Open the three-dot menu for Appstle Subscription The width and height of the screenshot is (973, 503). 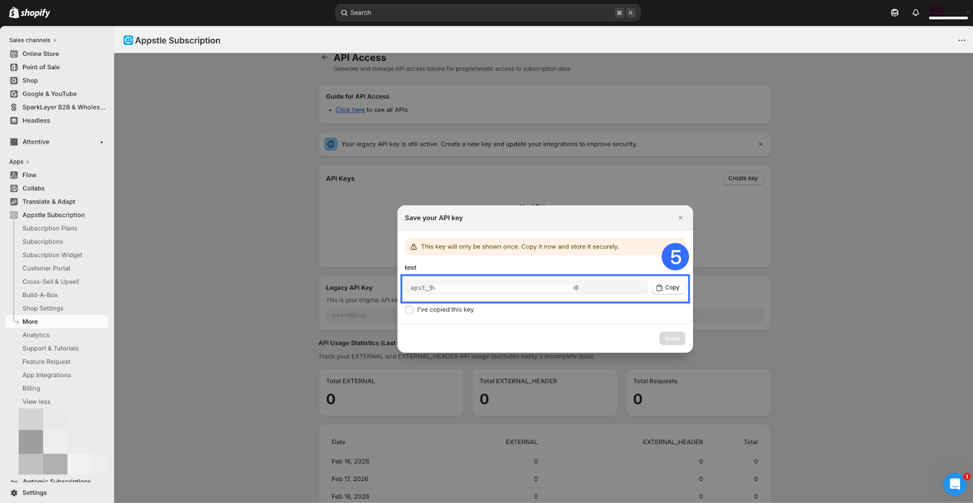click(x=961, y=41)
